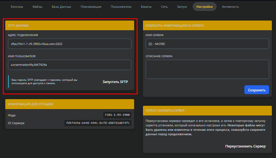Switch to the Файлы tab

click(x=37, y=7)
